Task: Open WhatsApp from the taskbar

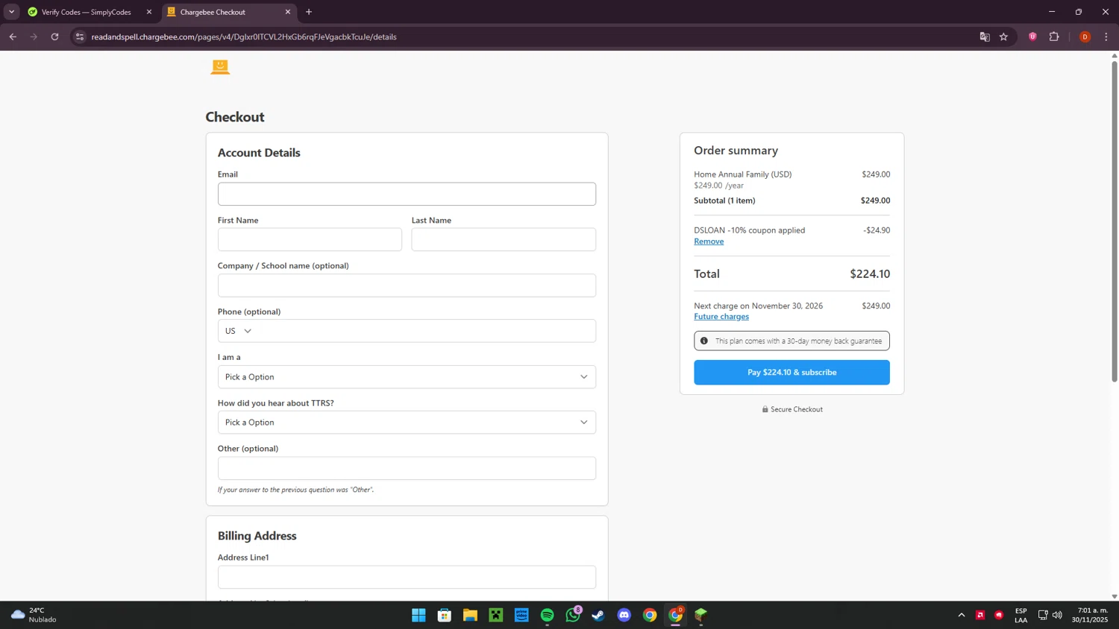Action: coord(573,615)
